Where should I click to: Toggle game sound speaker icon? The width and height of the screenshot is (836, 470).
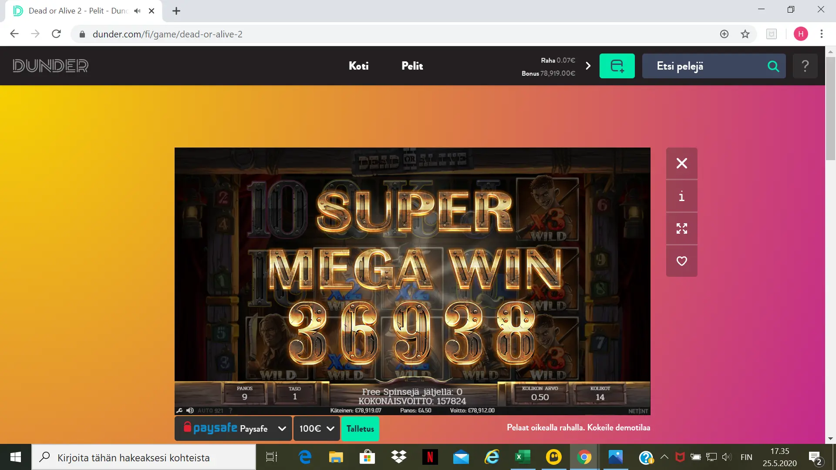click(x=190, y=410)
